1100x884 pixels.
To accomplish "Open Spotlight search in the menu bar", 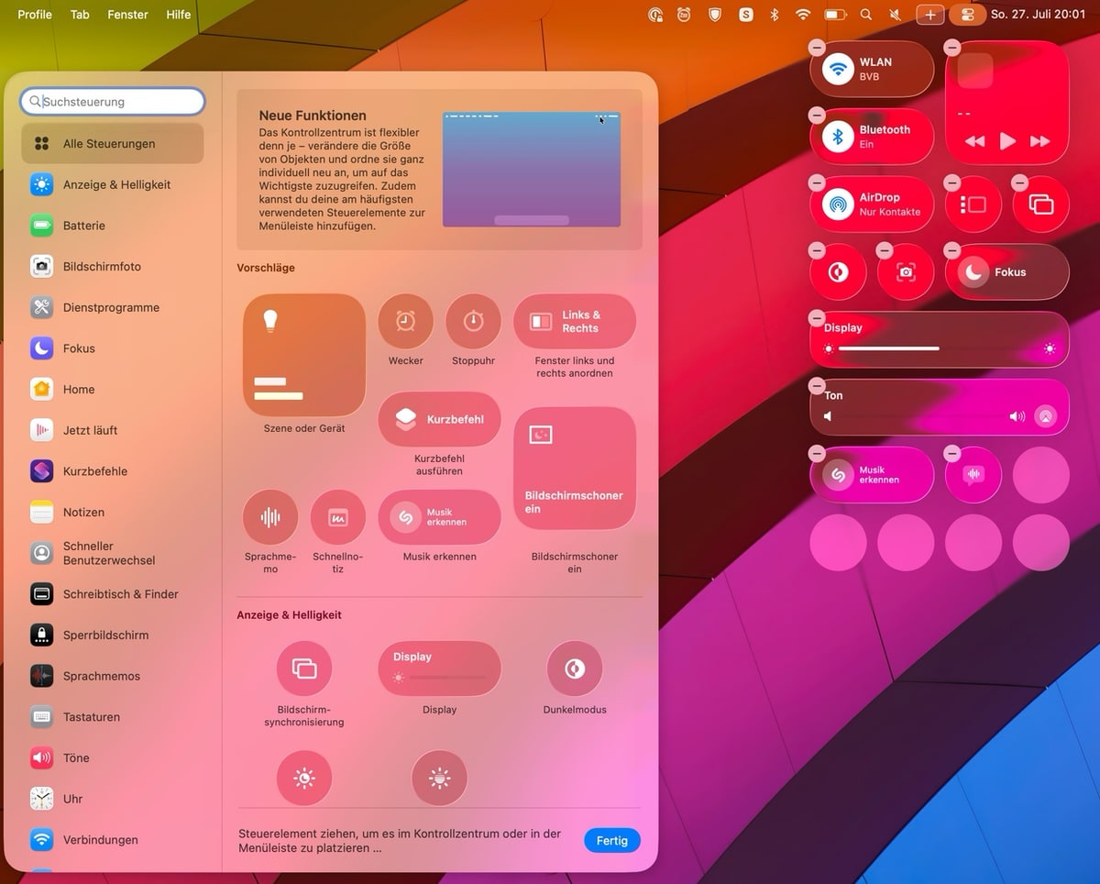I will point(866,15).
